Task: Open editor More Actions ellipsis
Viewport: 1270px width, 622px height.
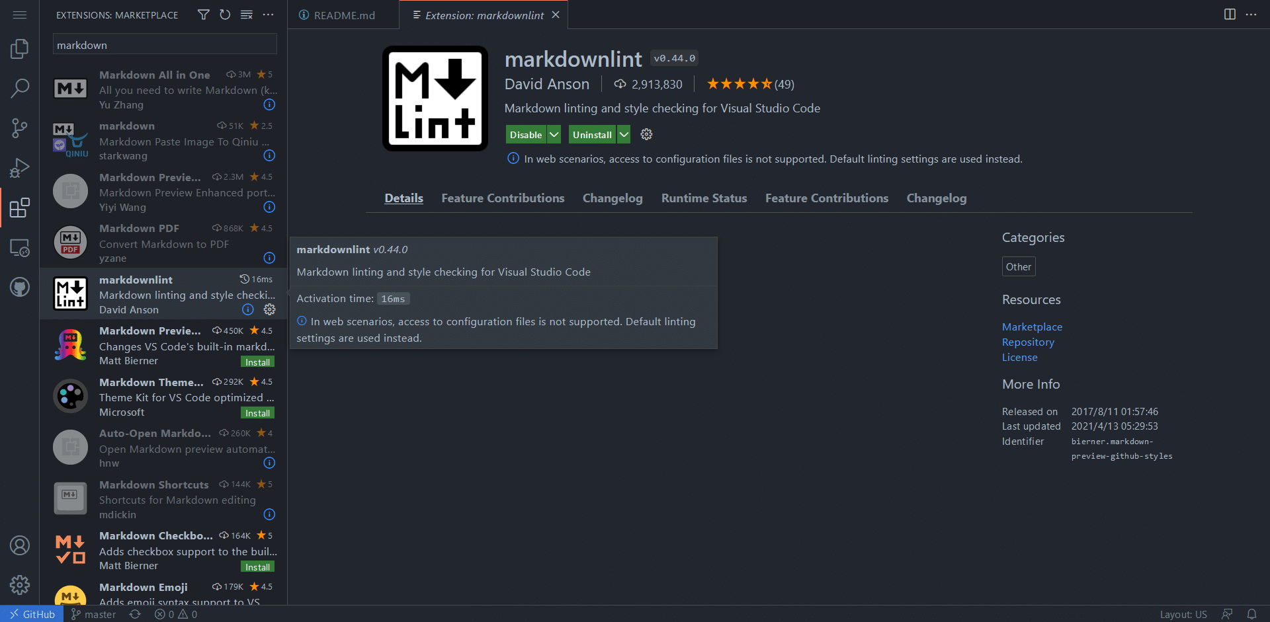Action: 1251,15
